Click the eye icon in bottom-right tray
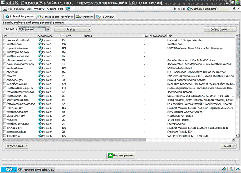 click(238, 169)
